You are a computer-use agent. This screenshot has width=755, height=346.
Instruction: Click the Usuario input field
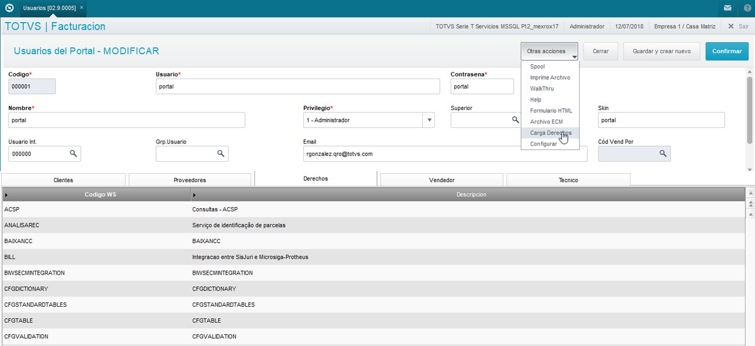point(298,86)
